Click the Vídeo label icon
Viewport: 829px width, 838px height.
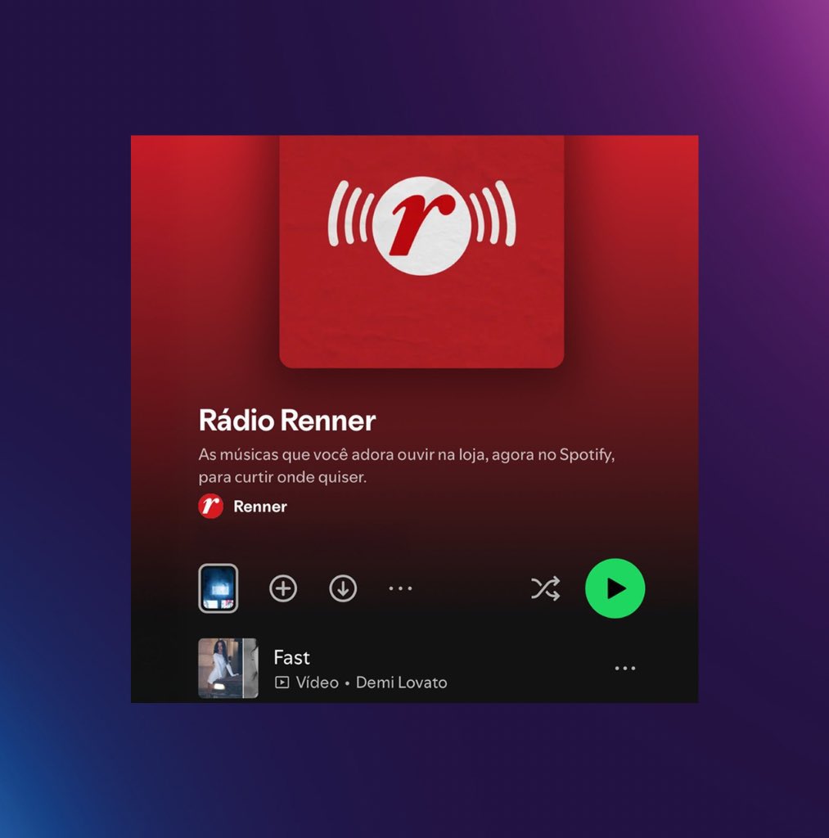(x=282, y=683)
